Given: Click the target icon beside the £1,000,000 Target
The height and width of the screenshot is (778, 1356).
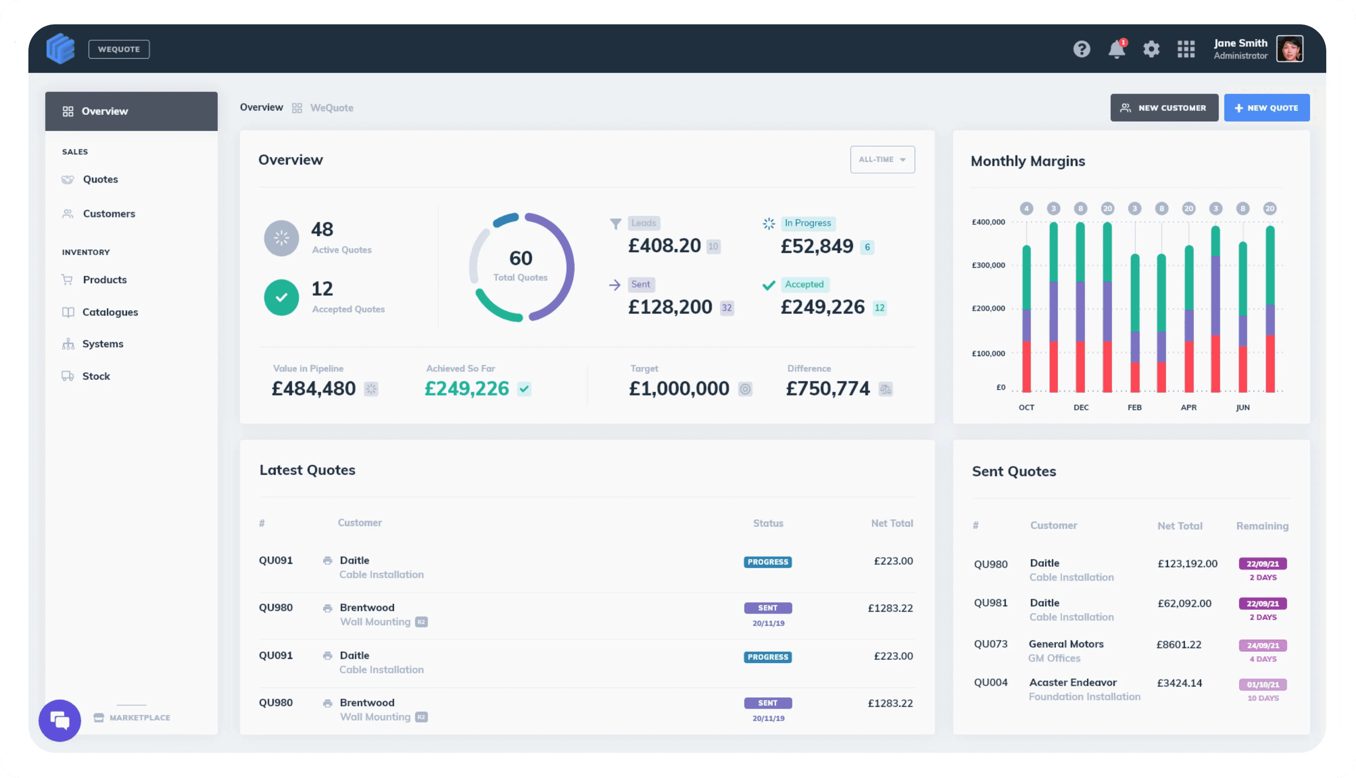Looking at the screenshot, I should (745, 389).
